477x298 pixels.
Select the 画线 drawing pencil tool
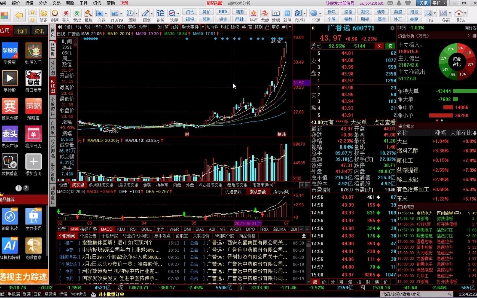(145, 13)
